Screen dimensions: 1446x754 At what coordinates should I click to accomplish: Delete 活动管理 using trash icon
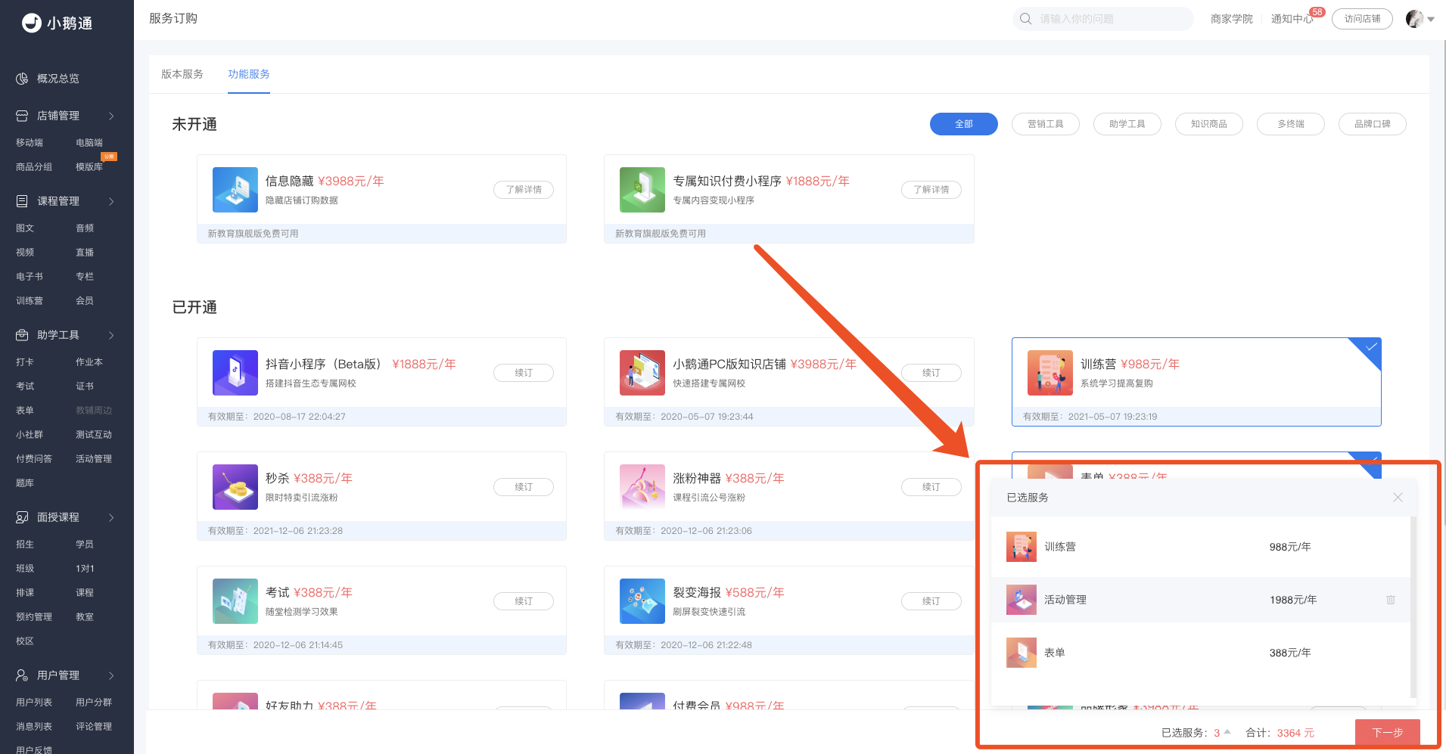click(1390, 600)
